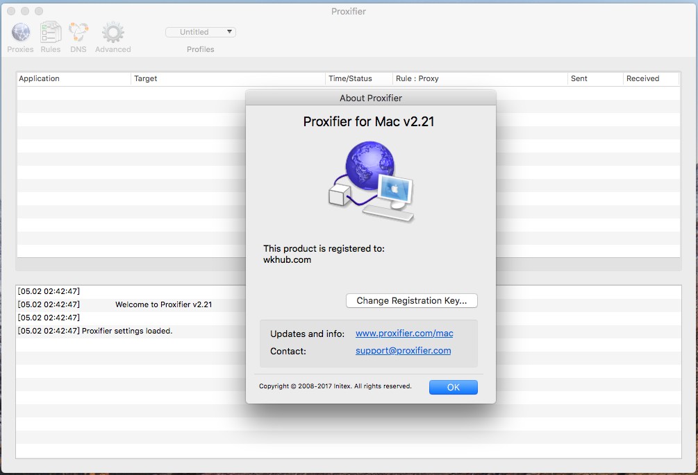Screen dimensions: 698x475
Task: Click the 'About Proxifier' dialog title
Action: [x=371, y=98]
